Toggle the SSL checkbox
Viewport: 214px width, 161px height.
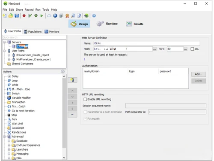pos(192,49)
